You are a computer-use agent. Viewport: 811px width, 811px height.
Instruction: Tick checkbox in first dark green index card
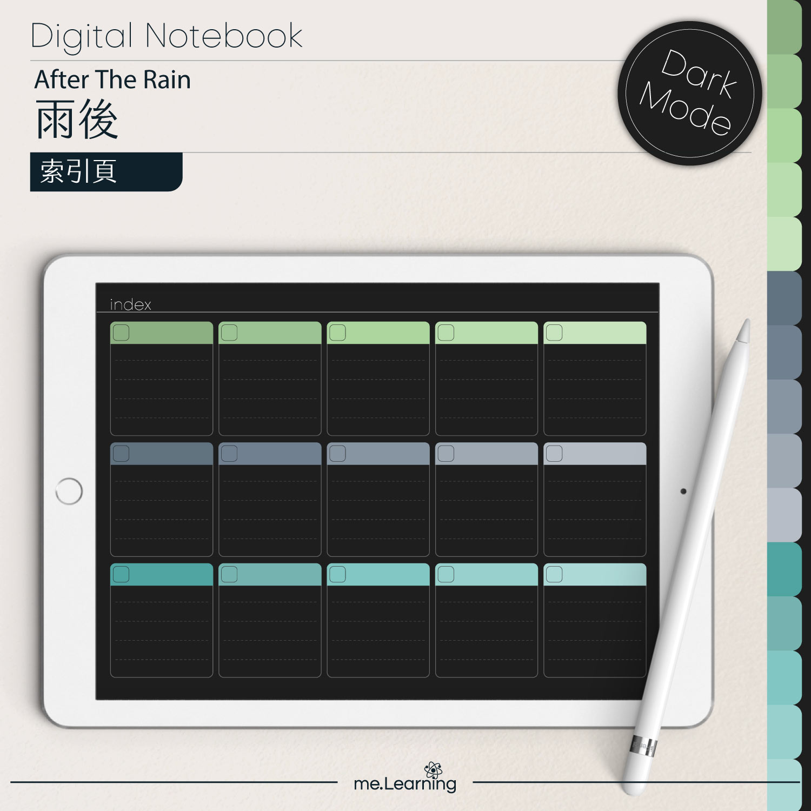121,333
